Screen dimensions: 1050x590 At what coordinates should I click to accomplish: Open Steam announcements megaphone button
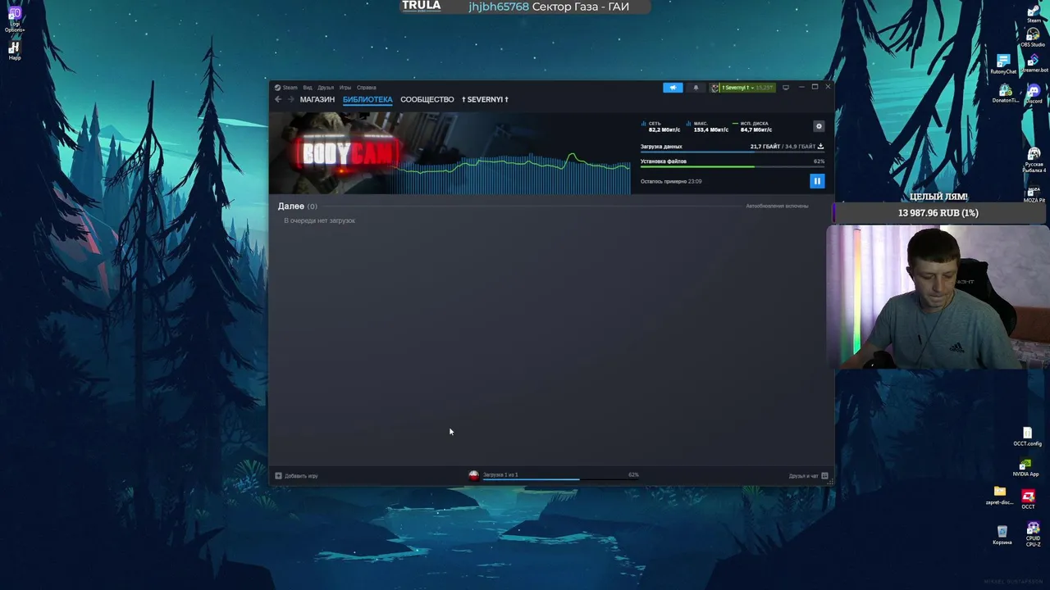pos(673,88)
